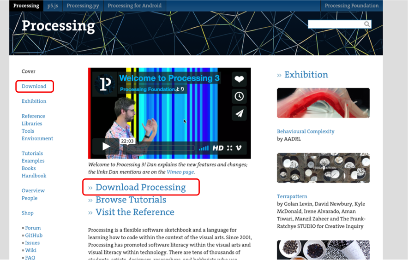Like the video with the heart icon
Screen dimensions: 408x260
coord(239,79)
